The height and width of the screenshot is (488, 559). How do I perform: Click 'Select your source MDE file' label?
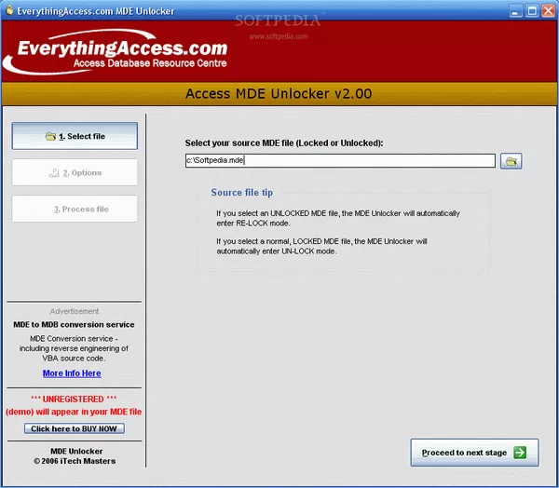click(284, 142)
